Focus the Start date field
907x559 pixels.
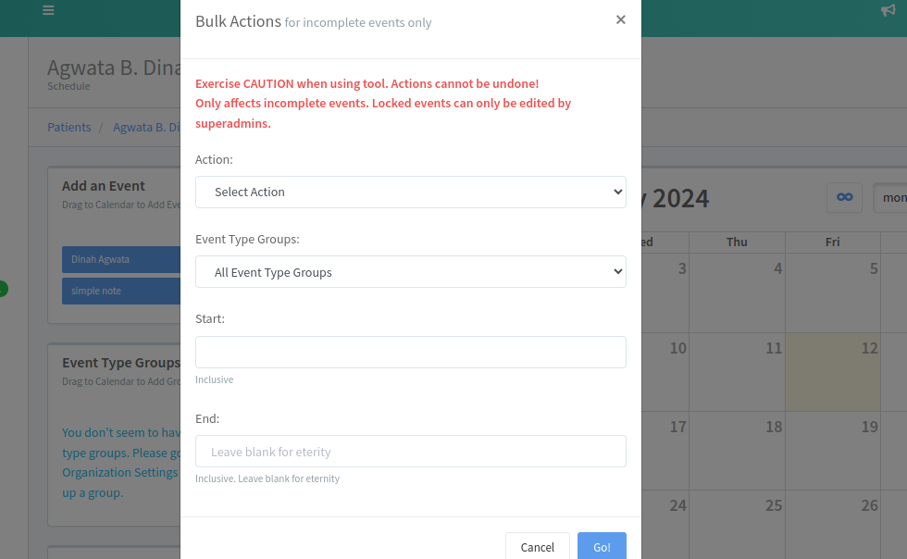pos(410,352)
